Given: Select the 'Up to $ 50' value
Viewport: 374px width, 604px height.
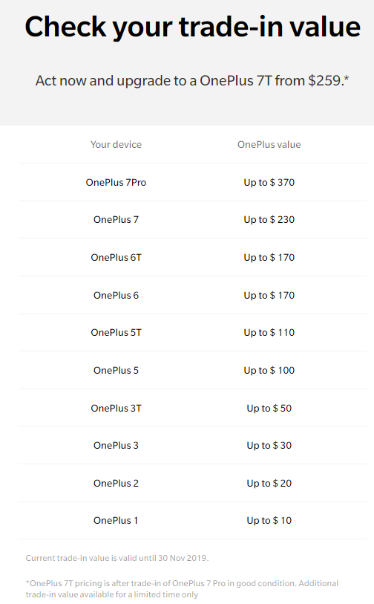Looking at the screenshot, I should click(x=269, y=409).
